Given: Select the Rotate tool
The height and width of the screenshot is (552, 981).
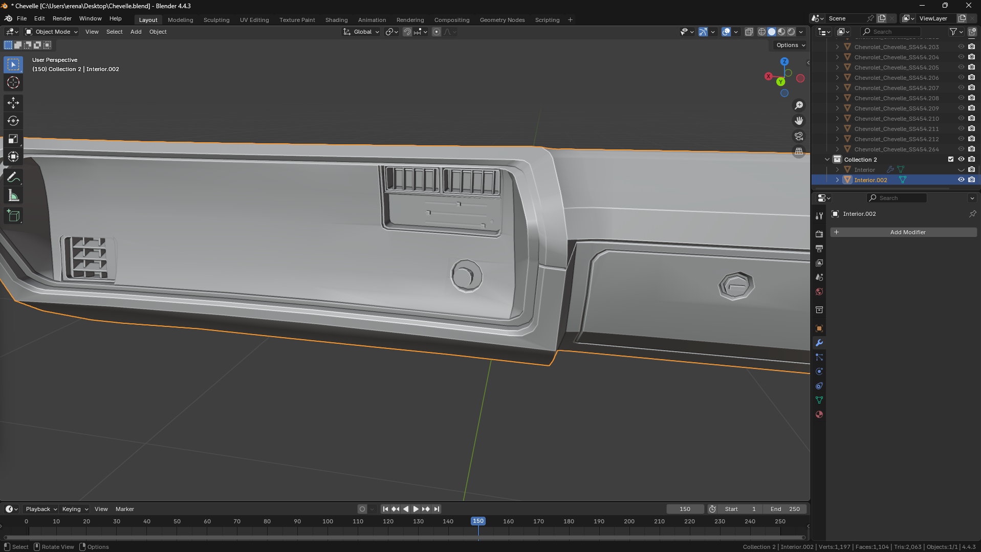Looking at the screenshot, I should tap(13, 121).
